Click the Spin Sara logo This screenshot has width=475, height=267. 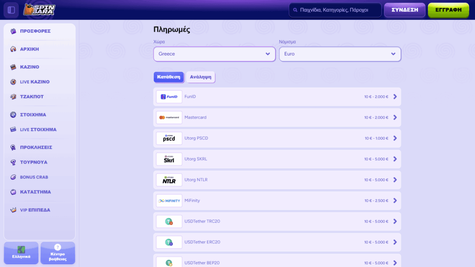click(x=39, y=10)
